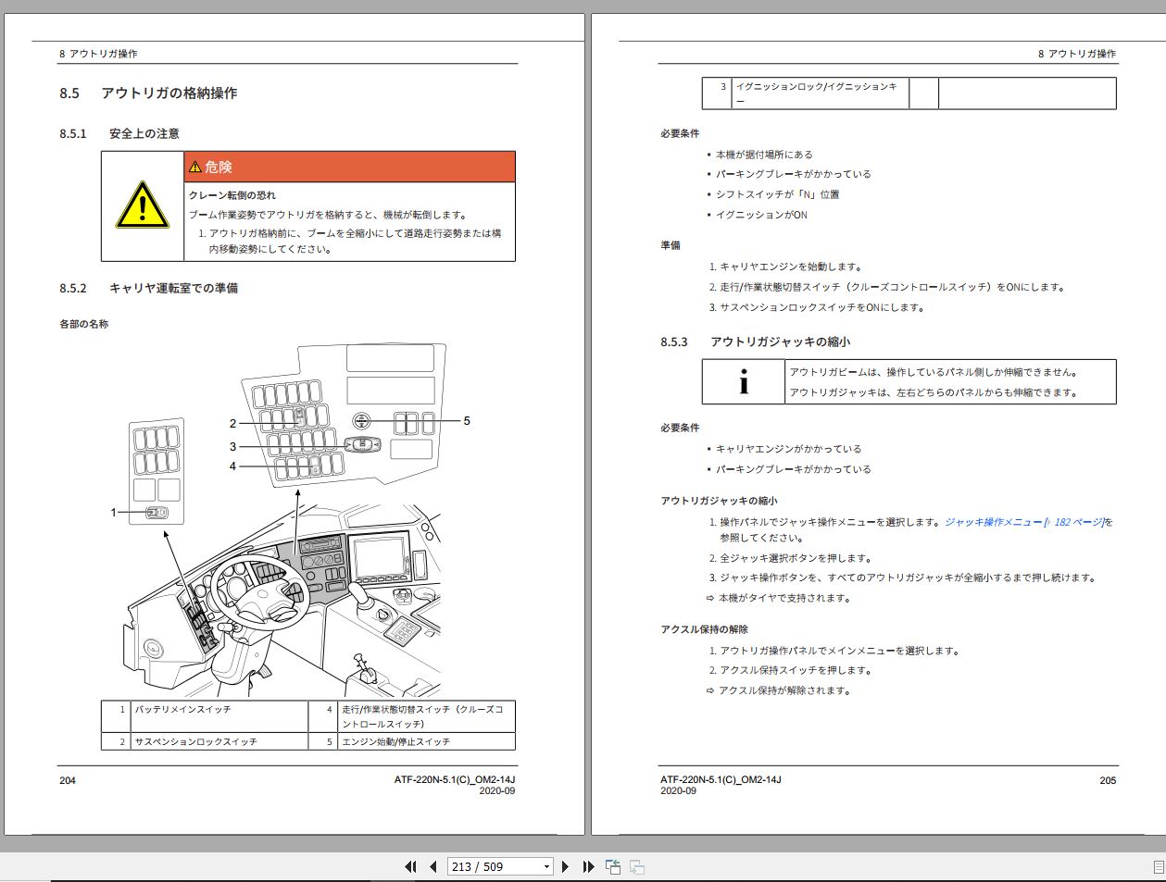The width and height of the screenshot is (1166, 882).
Task: Click bullet イグニッションがON
Action: 761,215
